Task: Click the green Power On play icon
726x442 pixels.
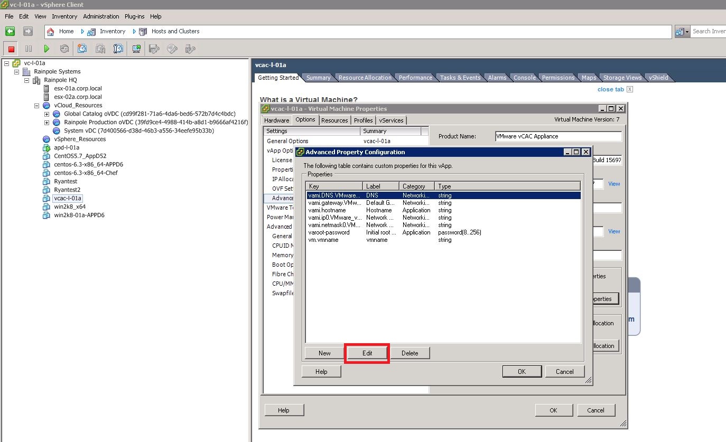Action: point(46,49)
